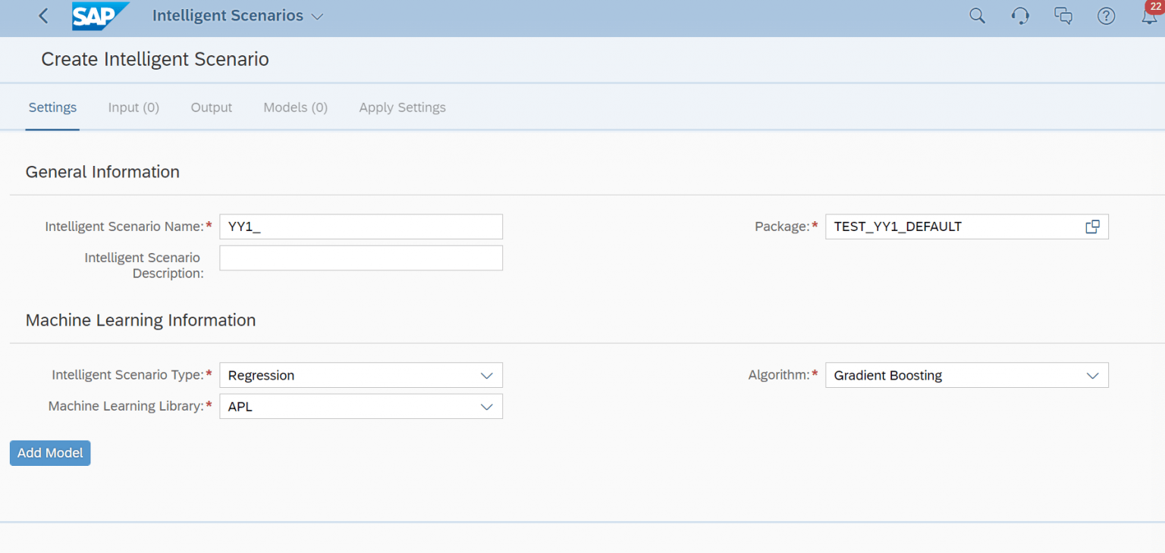Open the Package value help icon
Screen dimensions: 1165x553
pyautogui.click(x=1093, y=226)
